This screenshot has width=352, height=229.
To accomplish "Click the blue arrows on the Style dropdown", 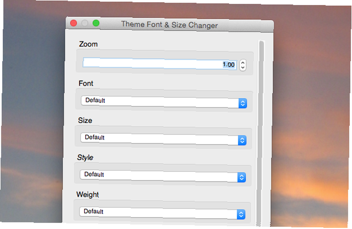I will click(241, 177).
